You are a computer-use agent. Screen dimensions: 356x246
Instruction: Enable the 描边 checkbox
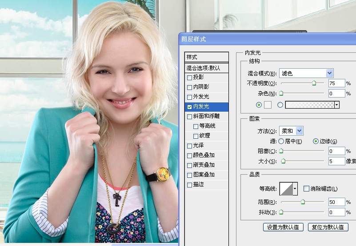(x=190, y=185)
